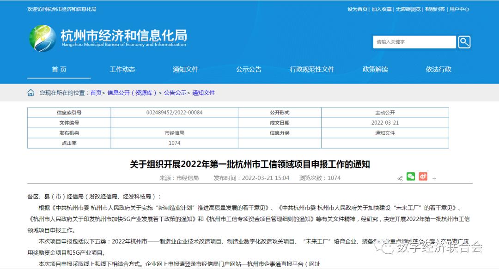Click breadcrumb link 通知文件
499x269 pixels.
point(204,93)
